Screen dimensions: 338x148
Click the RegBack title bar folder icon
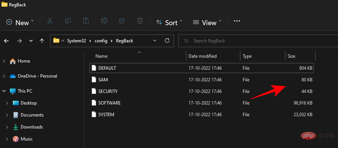click(x=4, y=4)
